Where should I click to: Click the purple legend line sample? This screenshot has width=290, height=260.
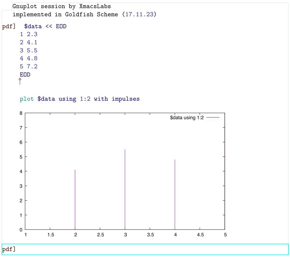[213, 118]
